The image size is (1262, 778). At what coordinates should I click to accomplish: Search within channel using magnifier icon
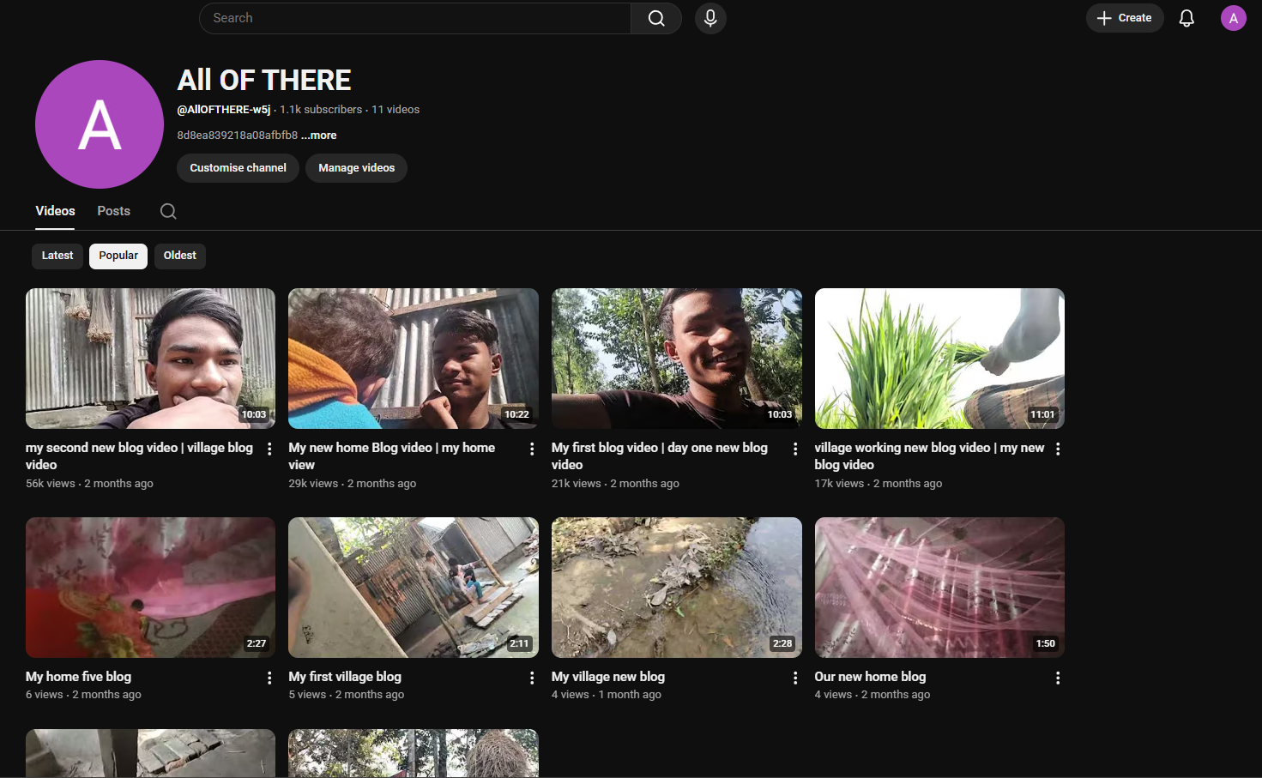pyautogui.click(x=168, y=211)
